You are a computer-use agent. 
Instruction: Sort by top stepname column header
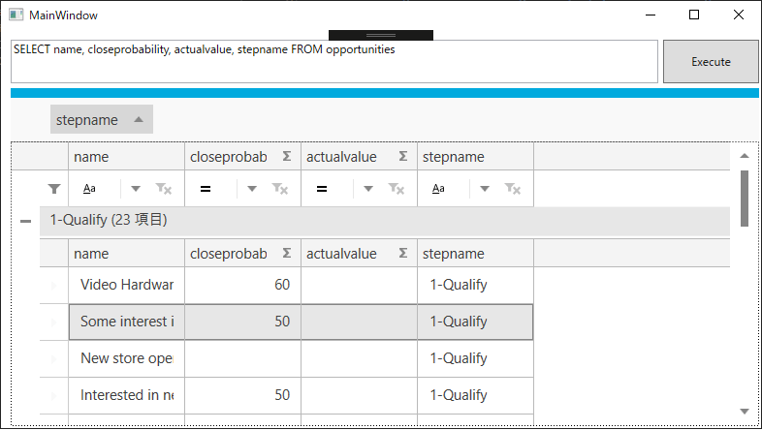pyautogui.click(x=475, y=156)
